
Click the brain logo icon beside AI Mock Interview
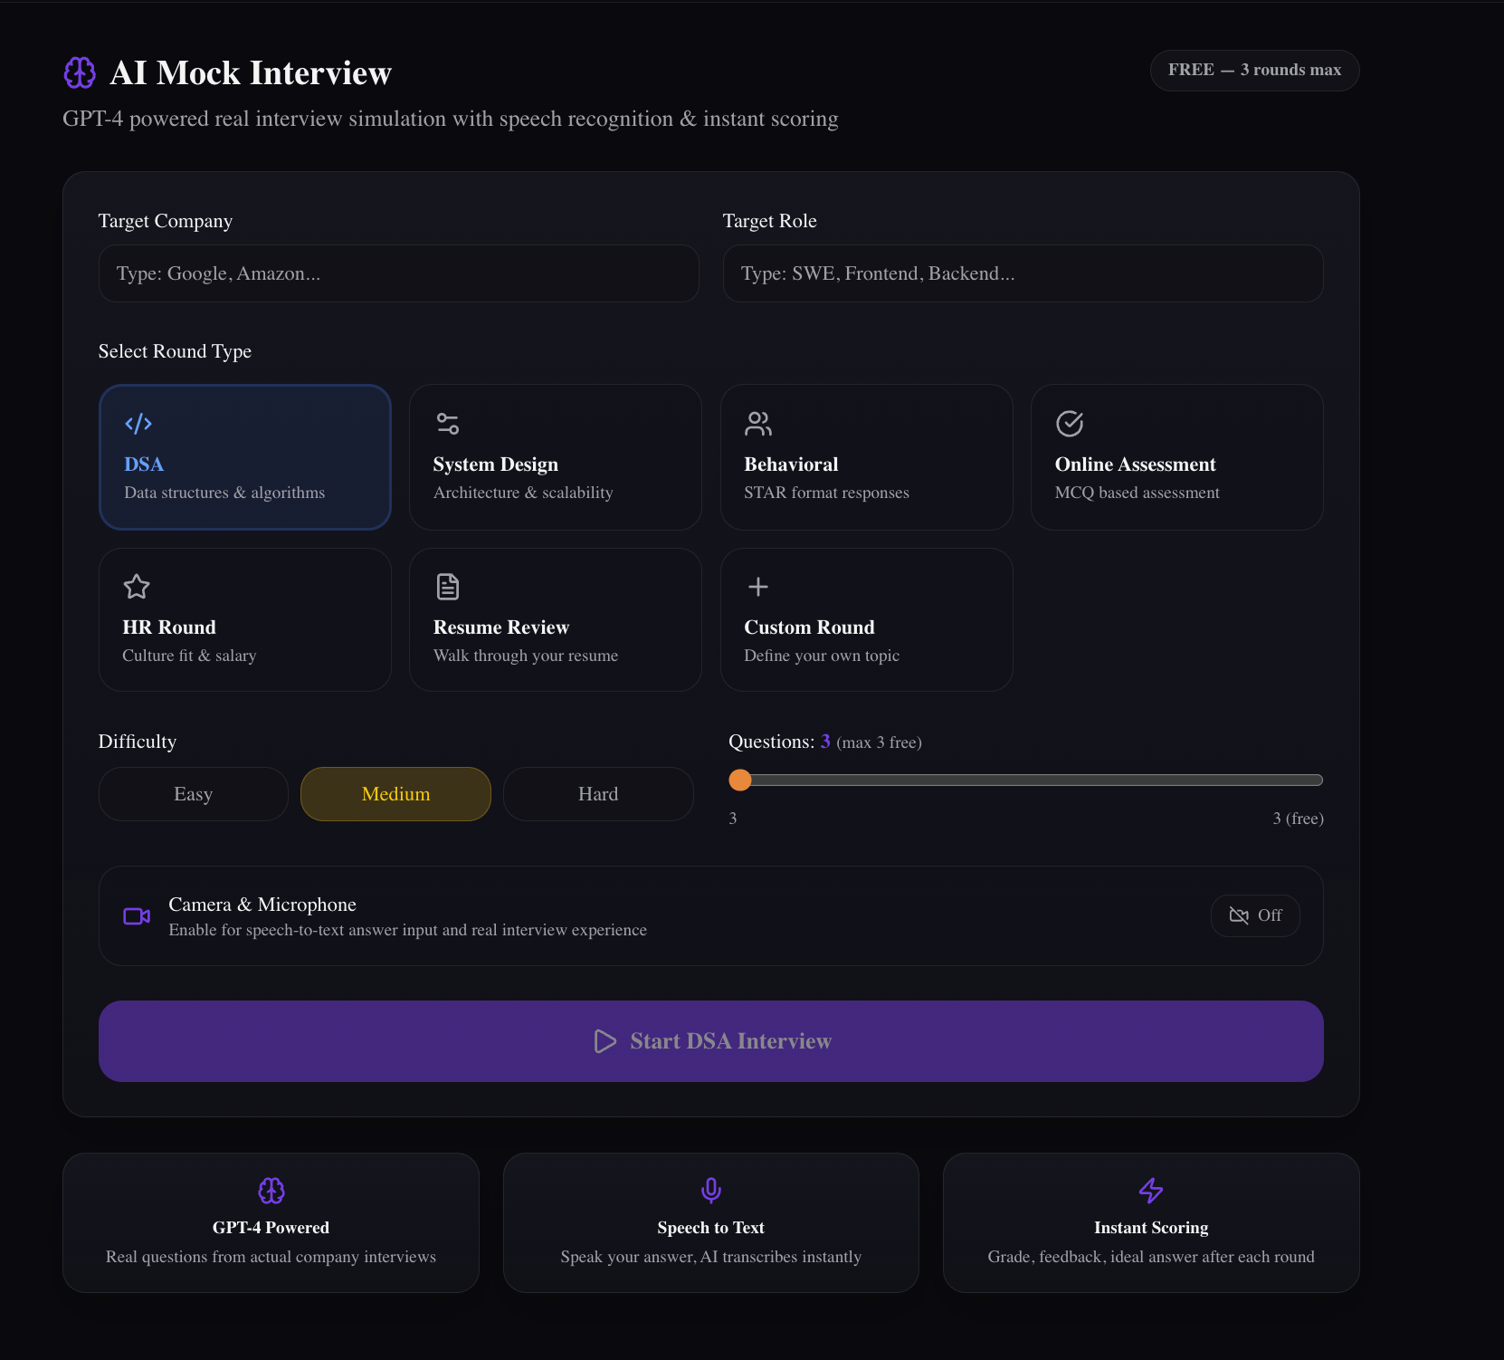click(x=80, y=72)
